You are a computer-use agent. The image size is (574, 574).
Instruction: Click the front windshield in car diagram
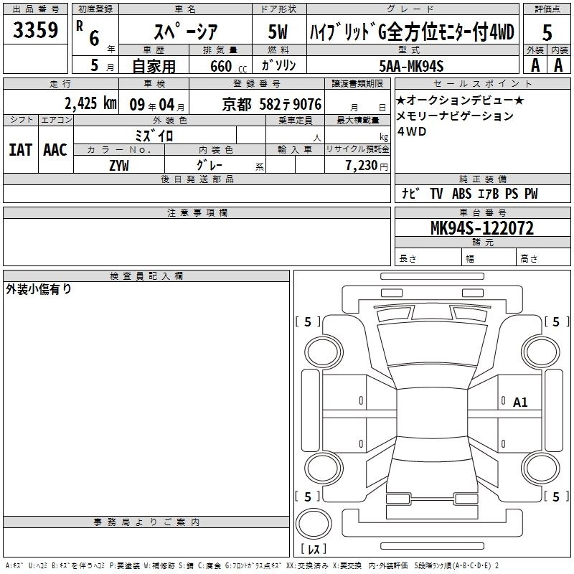point(432,345)
